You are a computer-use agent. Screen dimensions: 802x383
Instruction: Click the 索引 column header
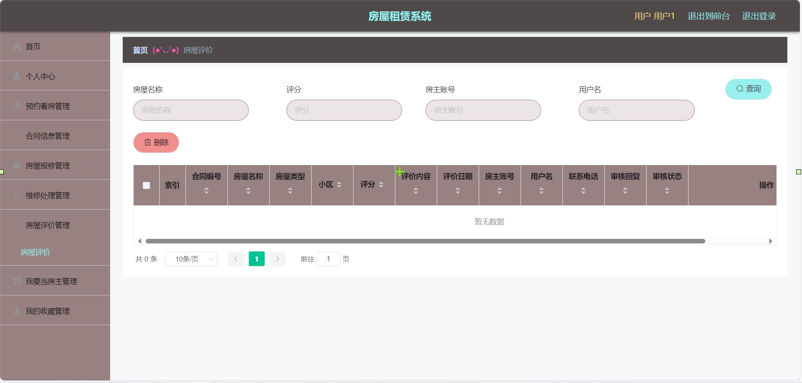click(172, 185)
